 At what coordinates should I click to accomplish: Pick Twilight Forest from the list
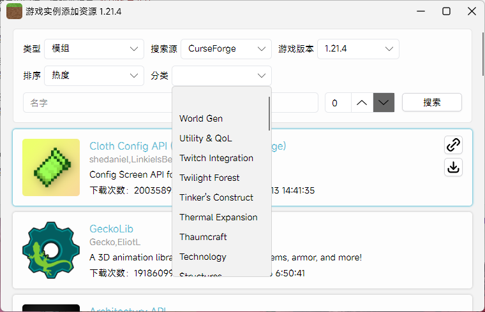click(x=209, y=178)
